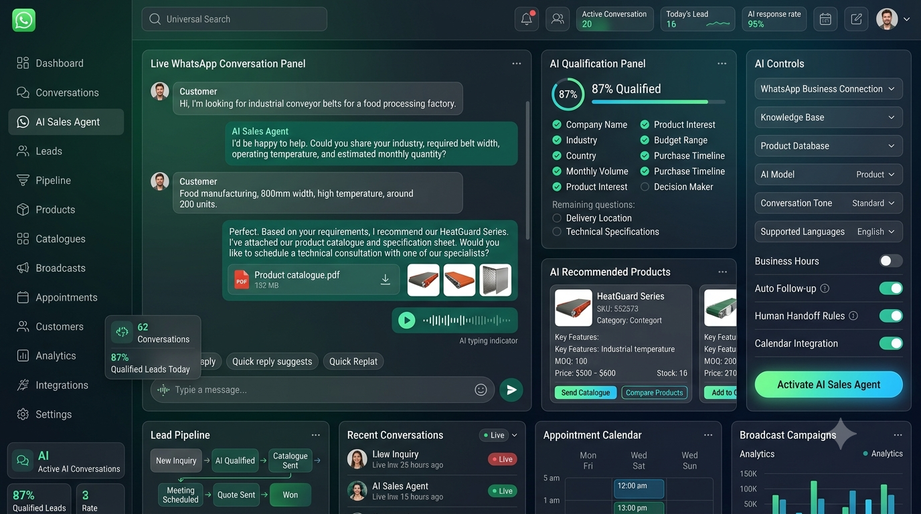
Task: Click Auto Follow-up info icon
Action: tap(825, 288)
